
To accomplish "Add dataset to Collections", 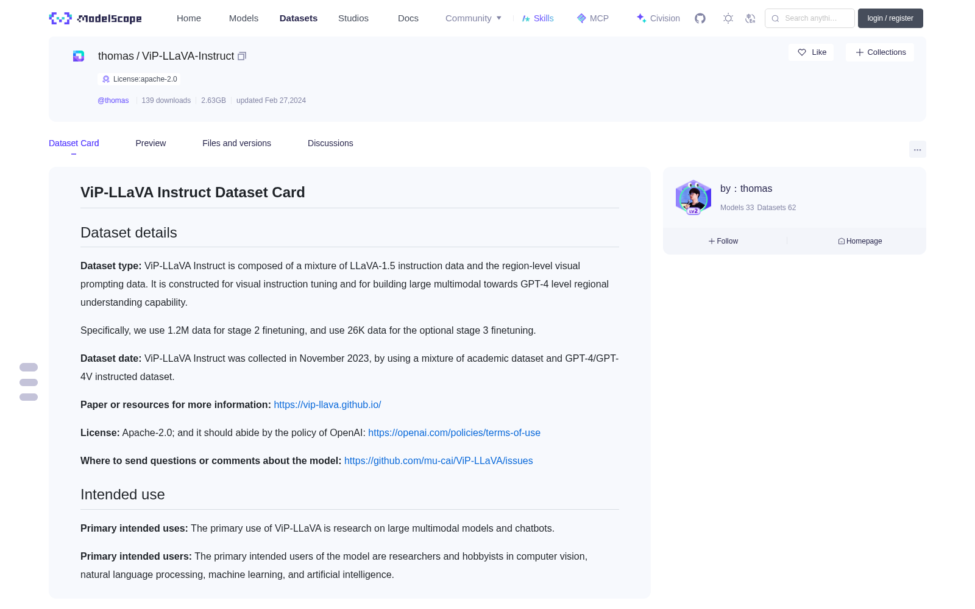I will pos(880,52).
